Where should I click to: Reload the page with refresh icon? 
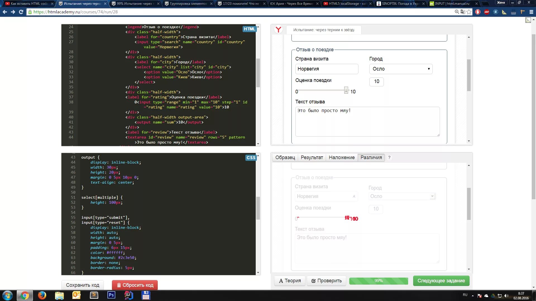click(21, 12)
